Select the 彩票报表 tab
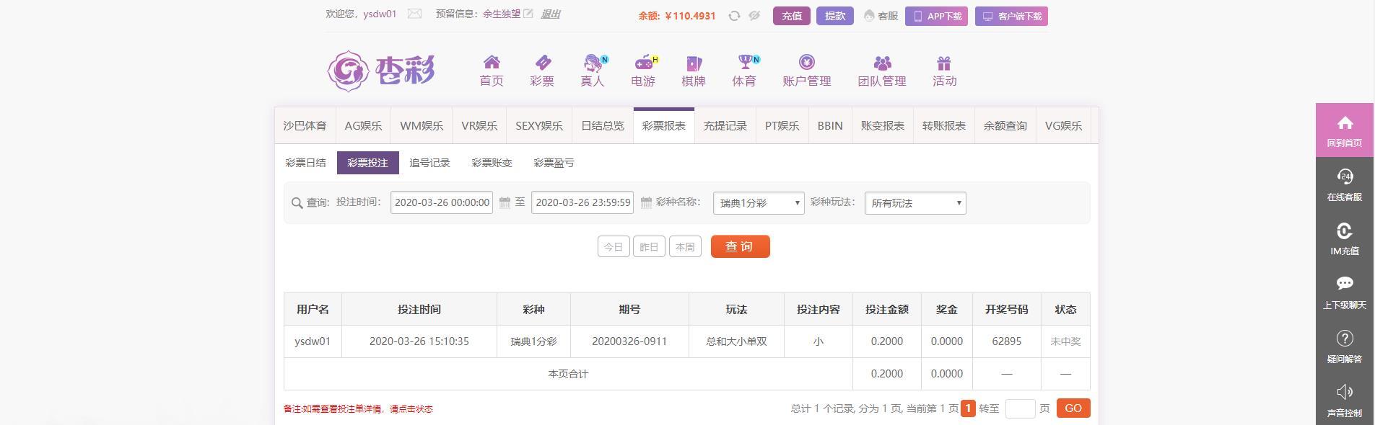 tap(664, 125)
